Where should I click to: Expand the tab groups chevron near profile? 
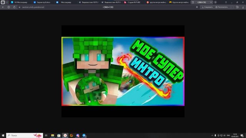tap(7, 2)
